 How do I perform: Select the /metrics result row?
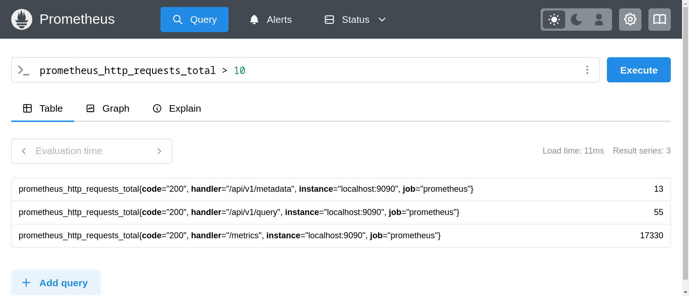(x=341, y=236)
